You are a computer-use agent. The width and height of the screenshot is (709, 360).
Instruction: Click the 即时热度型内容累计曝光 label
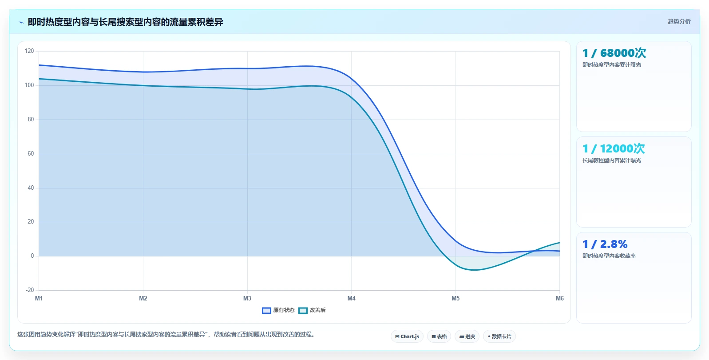click(612, 65)
